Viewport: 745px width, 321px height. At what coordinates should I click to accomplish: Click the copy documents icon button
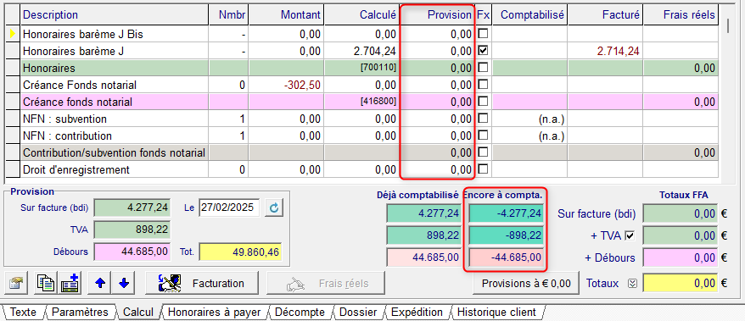click(x=47, y=284)
